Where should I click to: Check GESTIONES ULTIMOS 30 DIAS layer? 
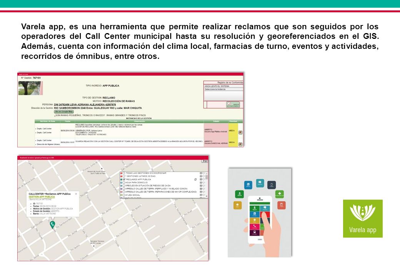[x=124, y=176]
